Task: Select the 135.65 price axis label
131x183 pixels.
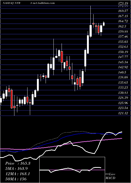Action: (123, 83)
